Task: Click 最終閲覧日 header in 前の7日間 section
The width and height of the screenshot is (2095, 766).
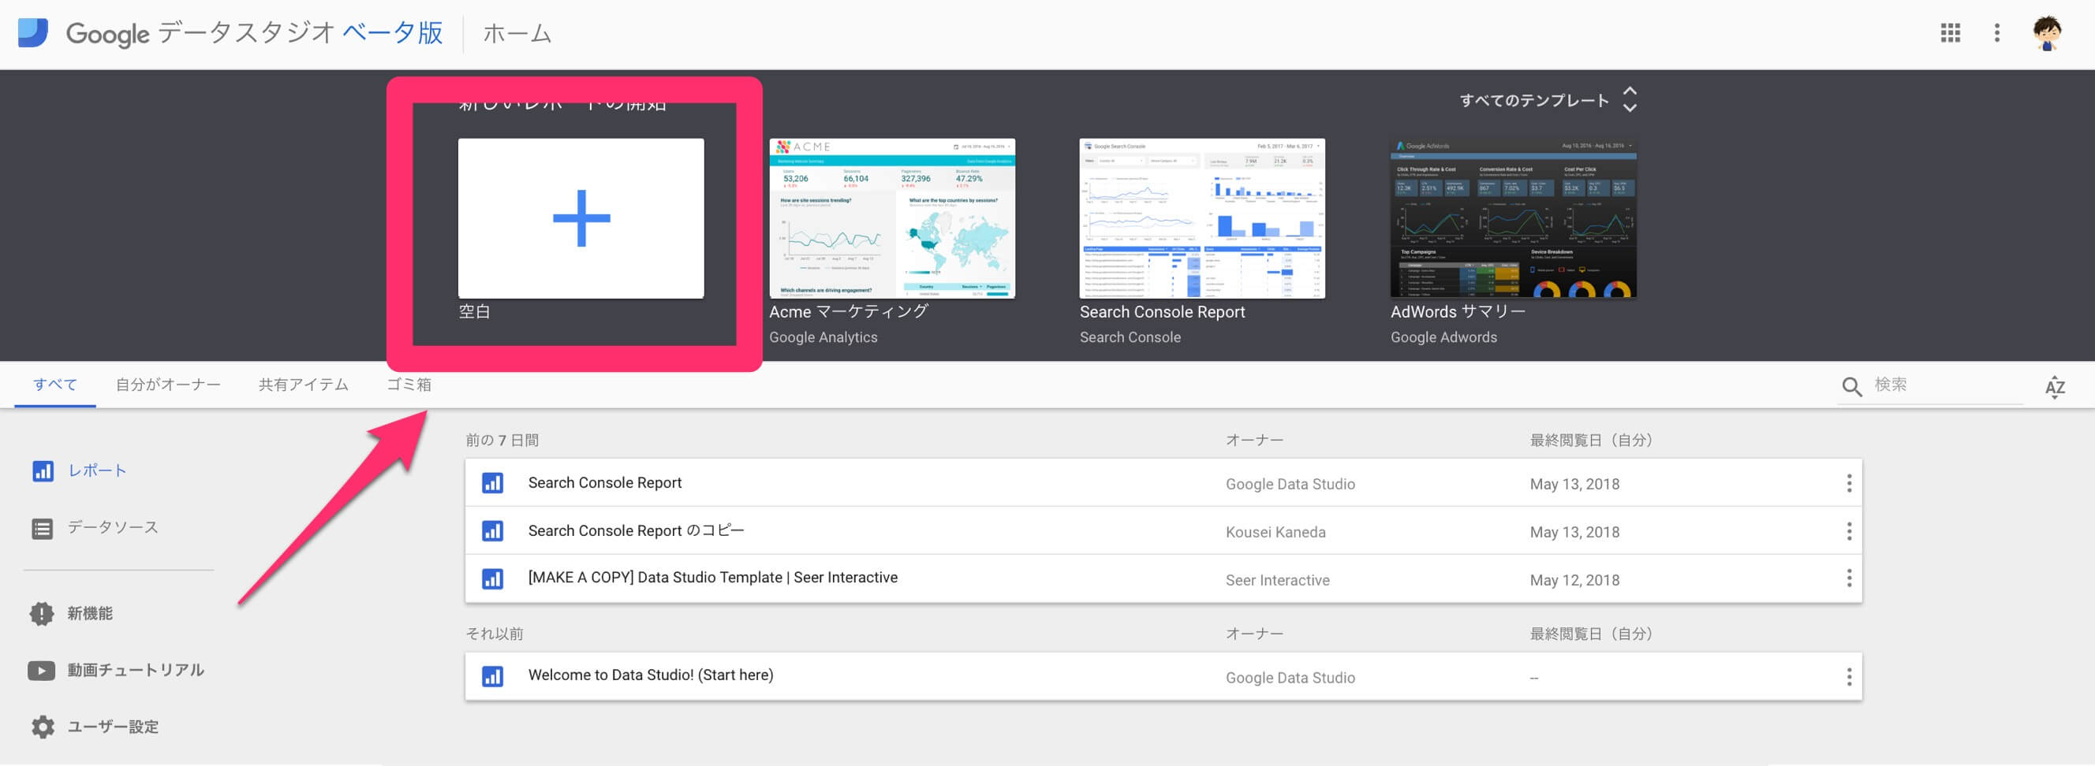Action: 1591,441
